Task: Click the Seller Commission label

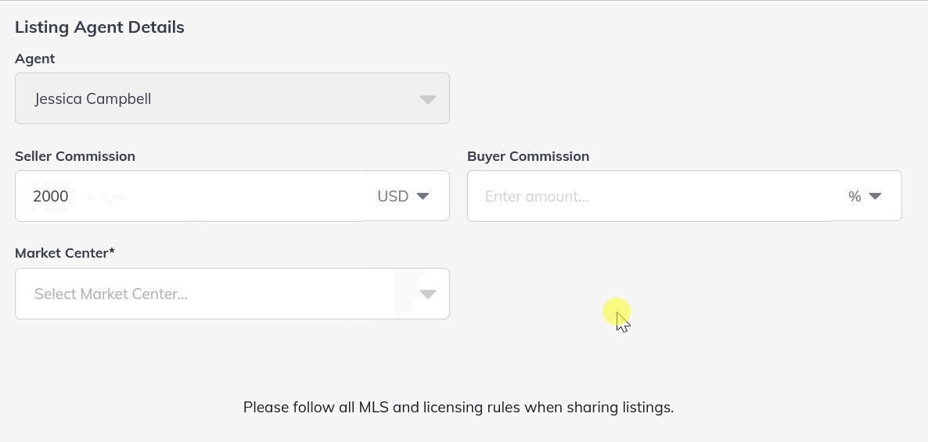Action: [75, 156]
